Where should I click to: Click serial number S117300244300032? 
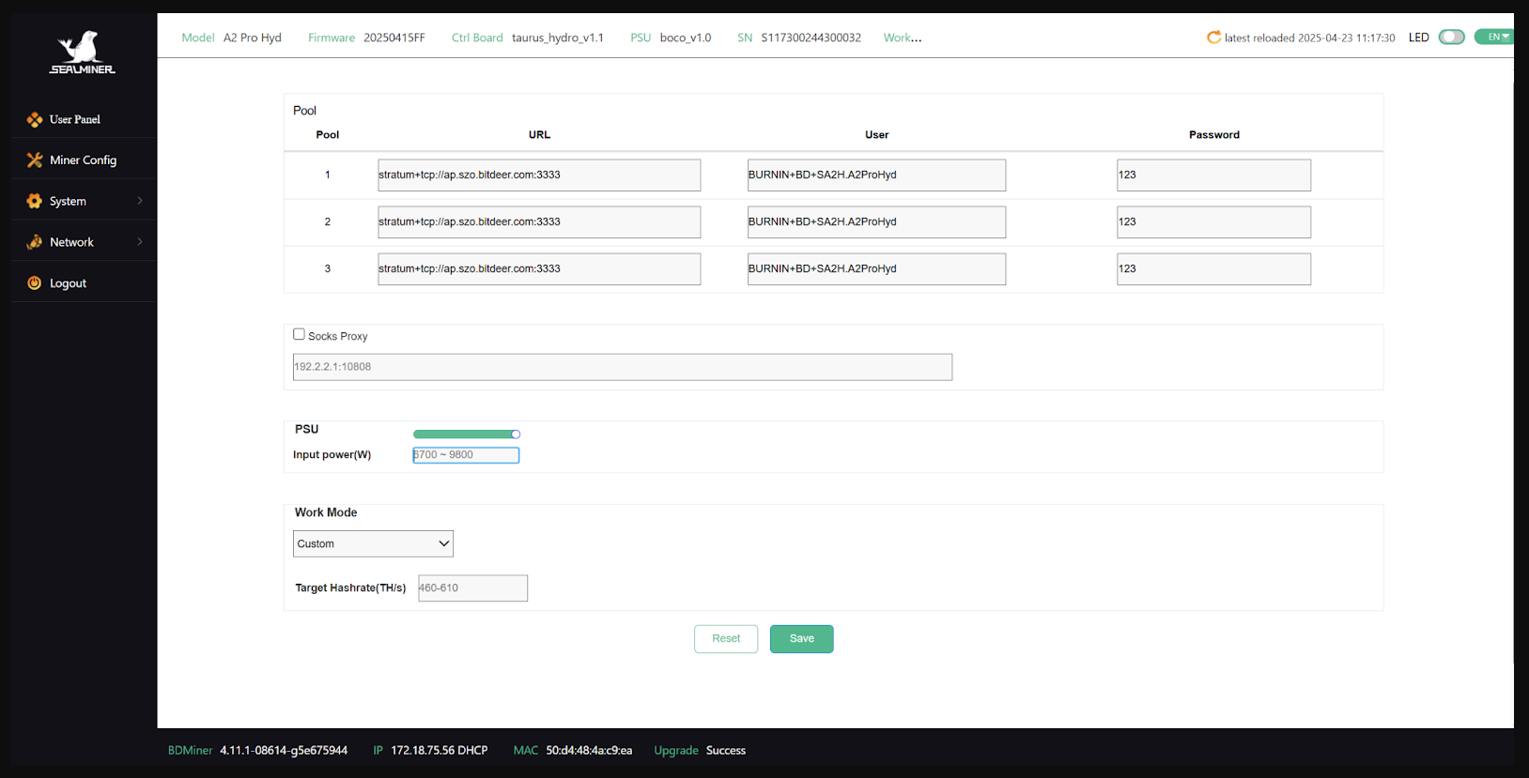click(811, 38)
